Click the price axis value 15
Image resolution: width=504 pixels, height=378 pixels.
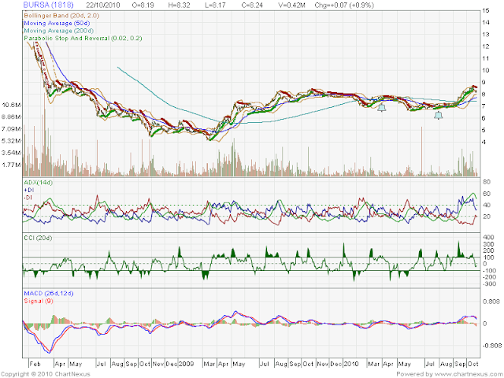(486, 10)
